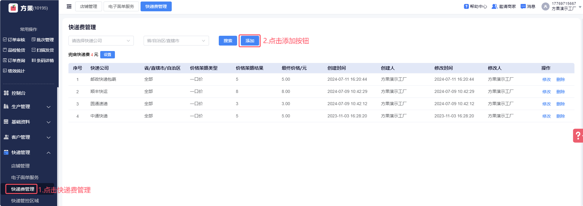Open the messages icon
Image resolution: width=583 pixels, height=206 pixels.
pos(523,6)
